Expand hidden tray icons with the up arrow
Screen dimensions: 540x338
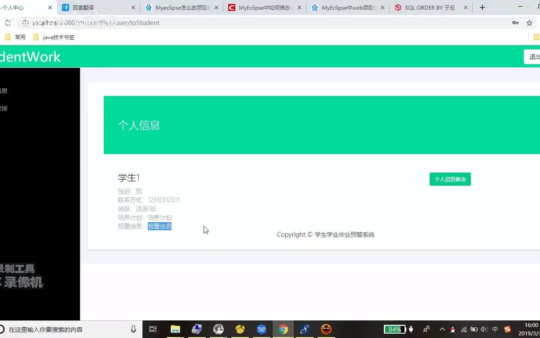(442, 329)
